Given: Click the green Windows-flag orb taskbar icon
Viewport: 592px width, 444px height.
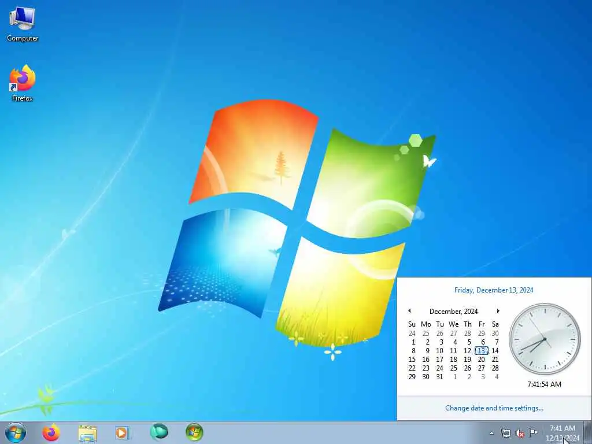Looking at the screenshot, I should coord(194,432).
